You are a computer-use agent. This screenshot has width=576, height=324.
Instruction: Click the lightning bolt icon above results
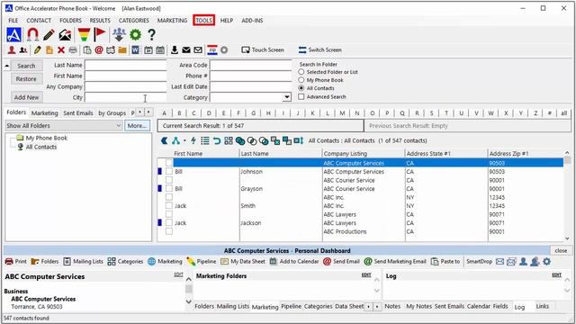pyautogui.click(x=193, y=140)
